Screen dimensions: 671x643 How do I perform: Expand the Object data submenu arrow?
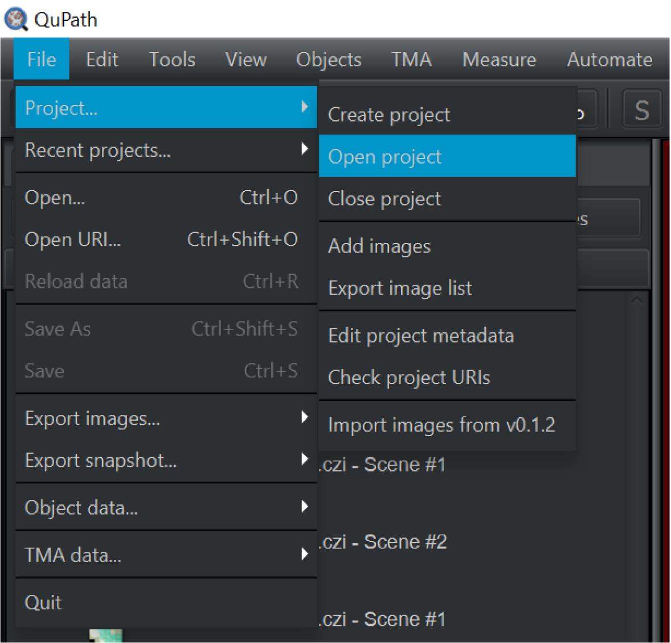[x=305, y=506]
